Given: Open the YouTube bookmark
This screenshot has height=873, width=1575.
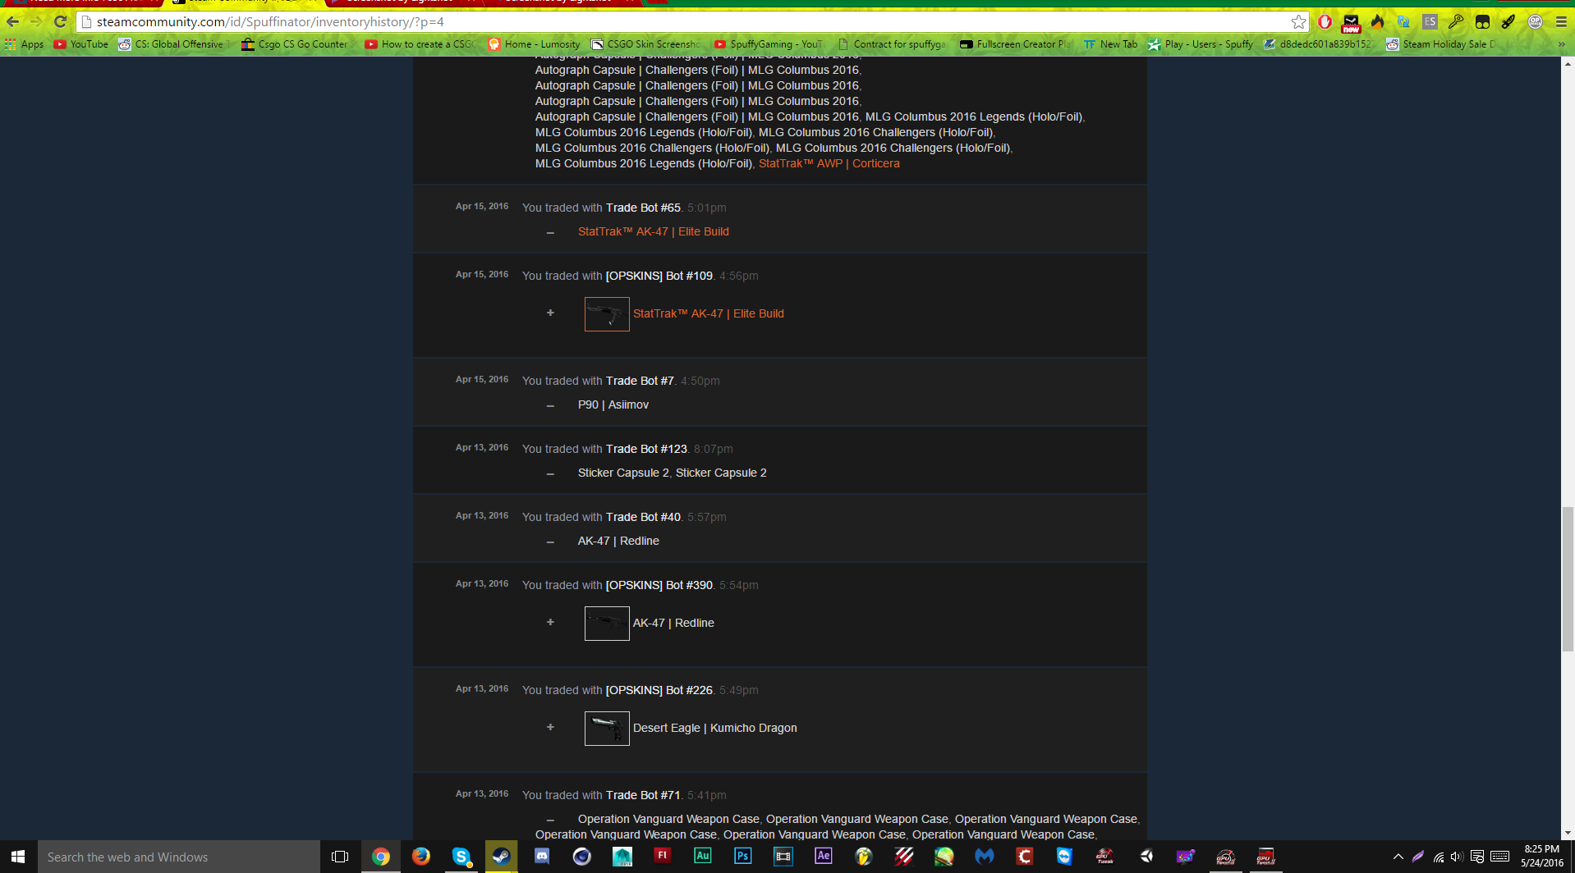Looking at the screenshot, I should tap(81, 44).
